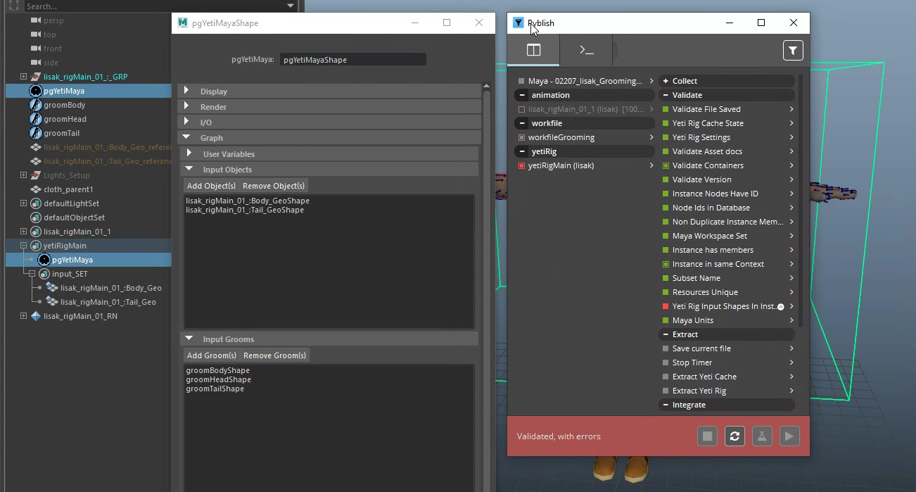Click pgYetiMaya name input field
Viewport: 916px width, 492px height.
coord(353,60)
